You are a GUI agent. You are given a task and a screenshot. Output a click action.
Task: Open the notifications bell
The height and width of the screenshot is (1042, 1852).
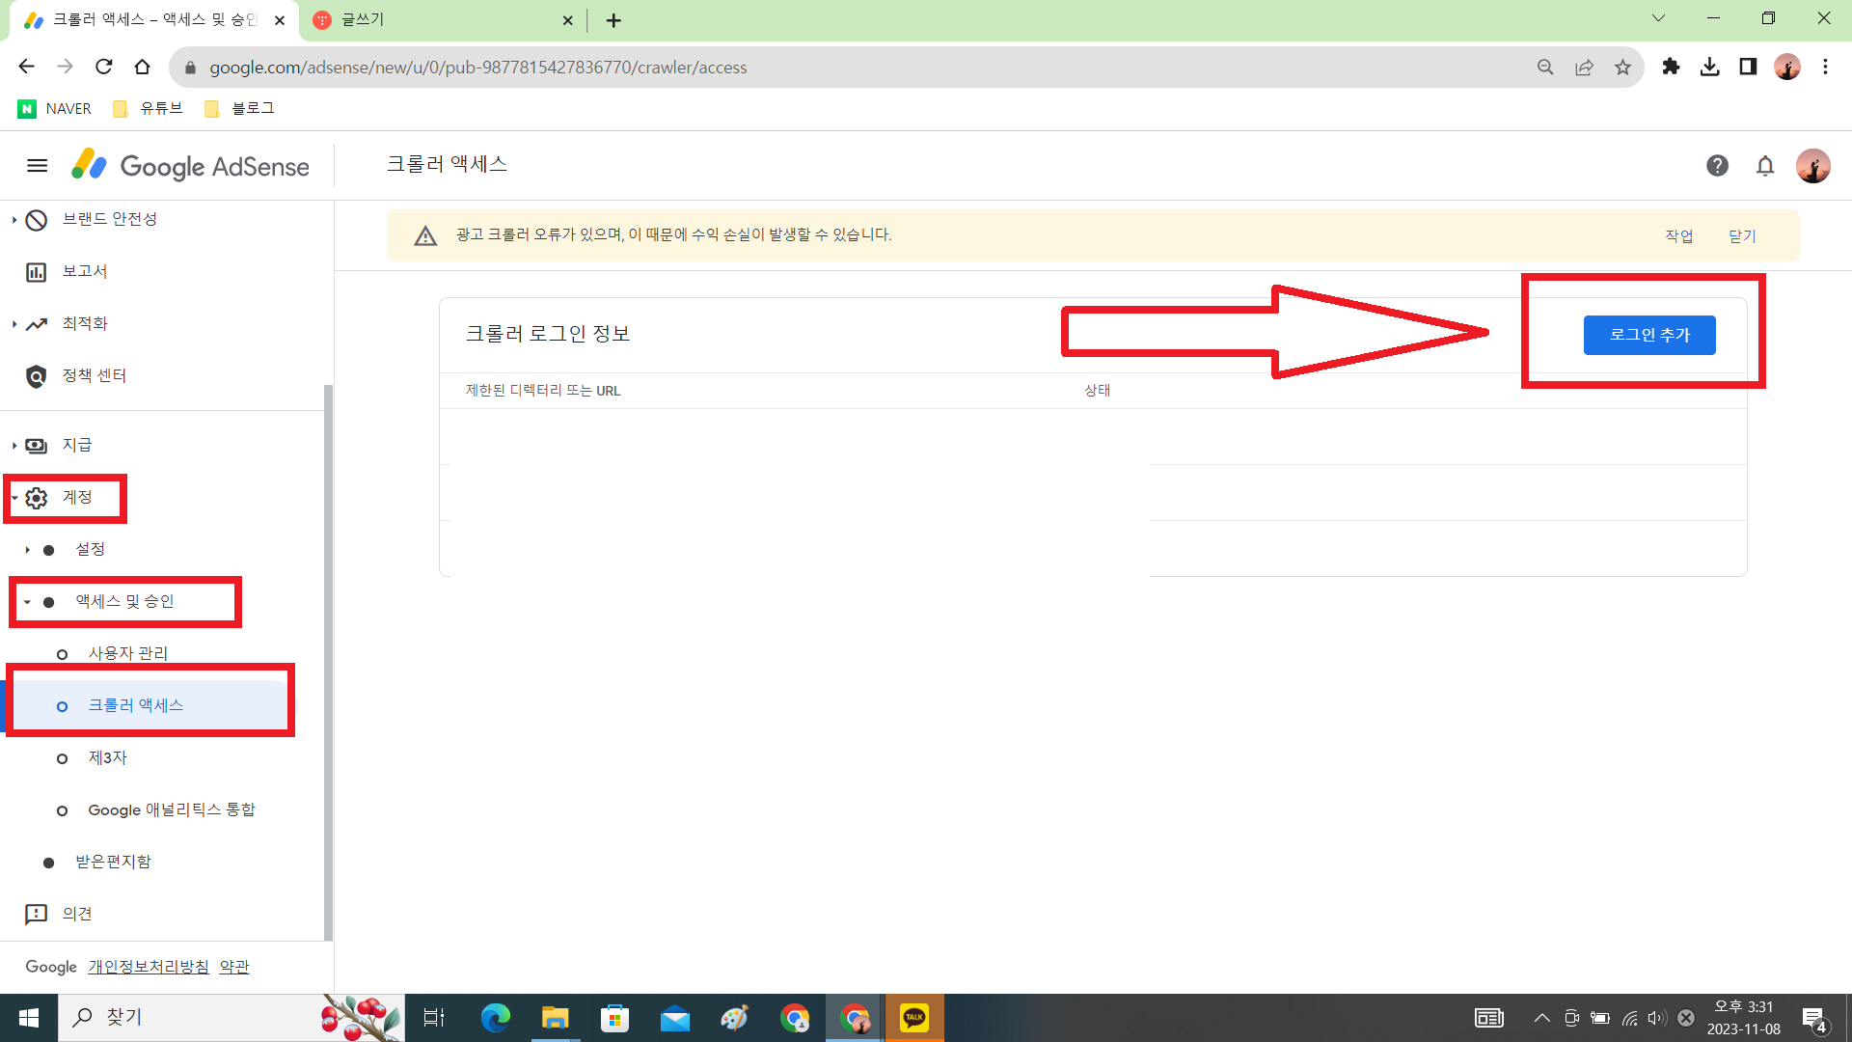[1765, 165]
